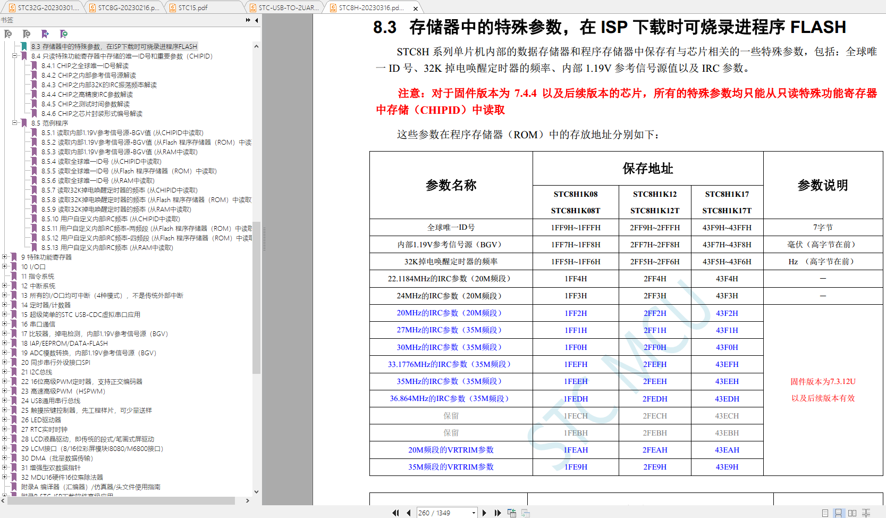Select continuous page view layout

click(x=838, y=513)
